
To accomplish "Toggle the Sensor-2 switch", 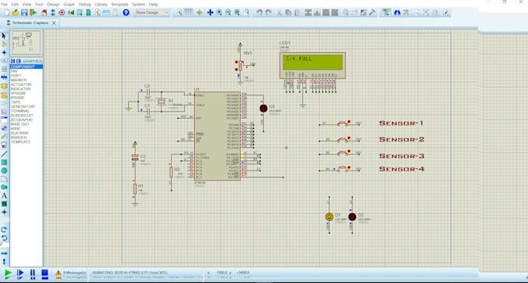I will 342,139.
